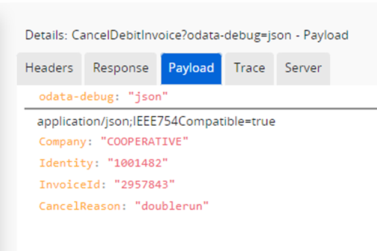
Task: Select the Identity property key
Action: pos(66,163)
